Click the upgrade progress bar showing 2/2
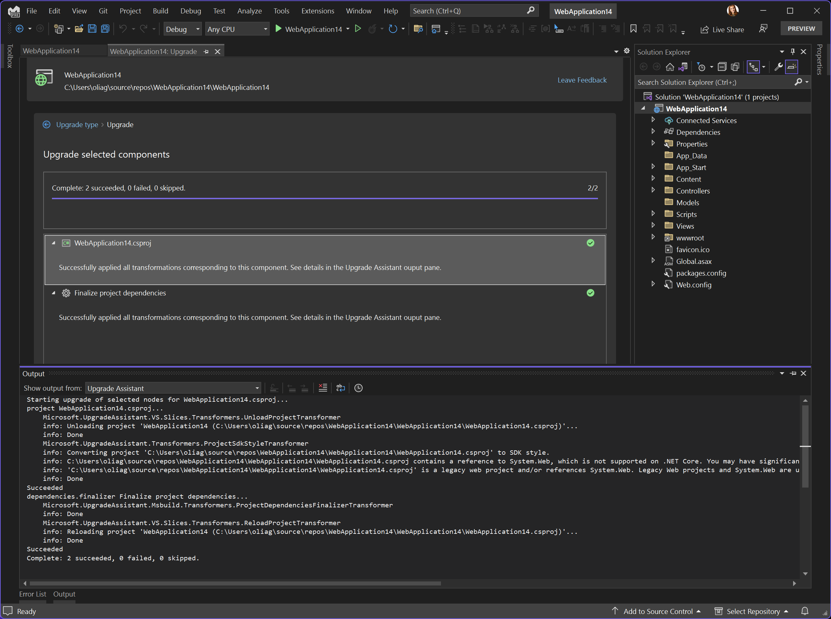The height and width of the screenshot is (619, 831). (325, 198)
